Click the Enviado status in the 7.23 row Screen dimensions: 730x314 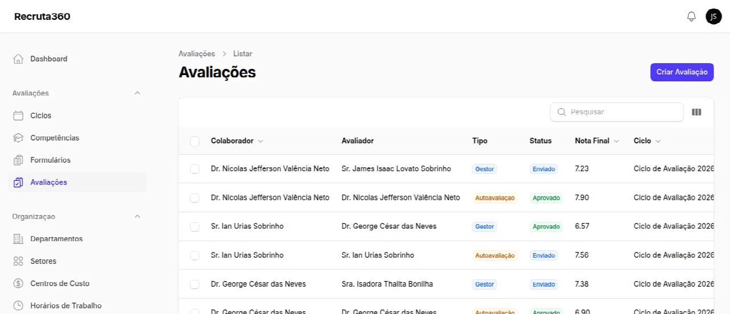pyautogui.click(x=544, y=169)
